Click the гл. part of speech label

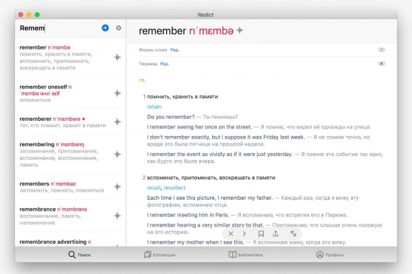142,80
